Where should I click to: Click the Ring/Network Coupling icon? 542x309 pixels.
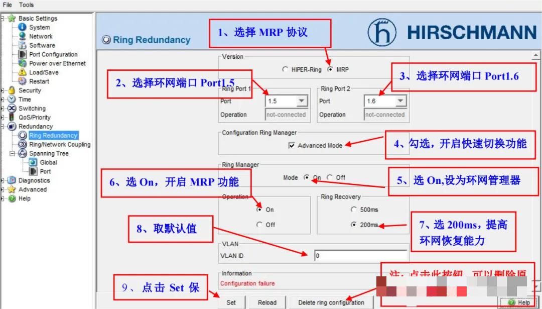pos(23,144)
